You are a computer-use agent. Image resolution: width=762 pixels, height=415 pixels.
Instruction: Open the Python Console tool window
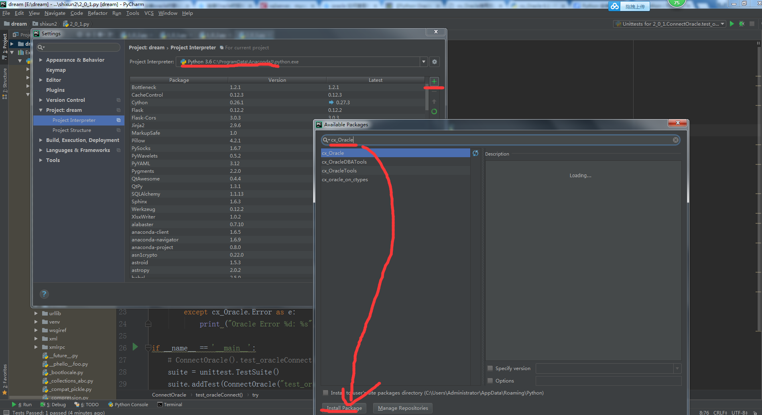click(128, 405)
